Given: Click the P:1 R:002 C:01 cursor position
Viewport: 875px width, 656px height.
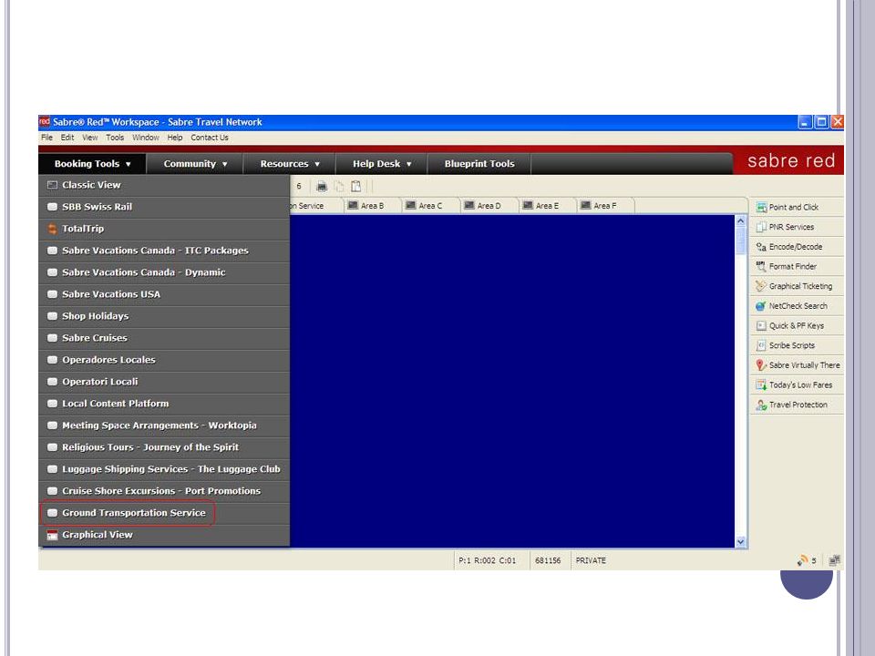Looking at the screenshot, I should [x=487, y=560].
